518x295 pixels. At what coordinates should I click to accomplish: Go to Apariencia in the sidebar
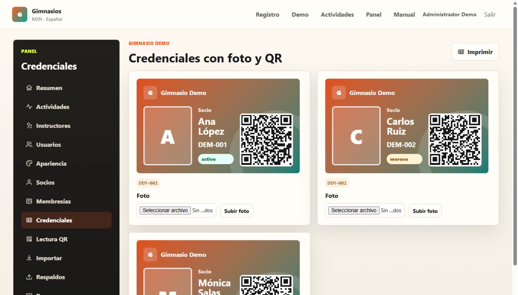[66, 163]
